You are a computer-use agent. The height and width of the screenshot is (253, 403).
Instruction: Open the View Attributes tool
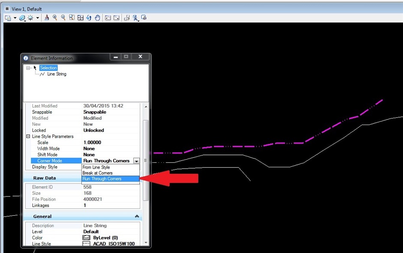pyautogui.click(x=8, y=18)
